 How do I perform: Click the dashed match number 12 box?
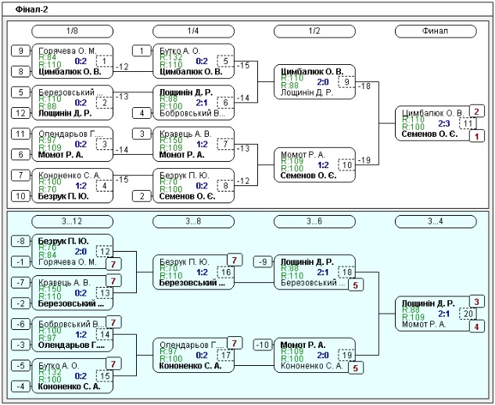point(105,252)
